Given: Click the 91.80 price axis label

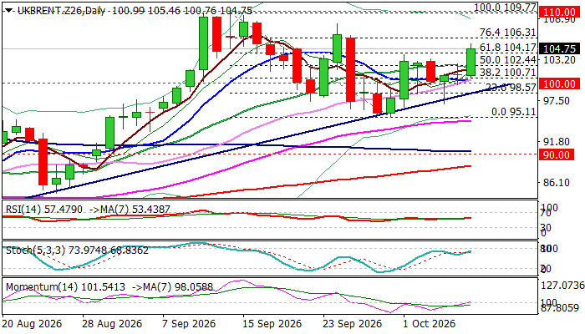Looking at the screenshot, I should click(x=556, y=142).
